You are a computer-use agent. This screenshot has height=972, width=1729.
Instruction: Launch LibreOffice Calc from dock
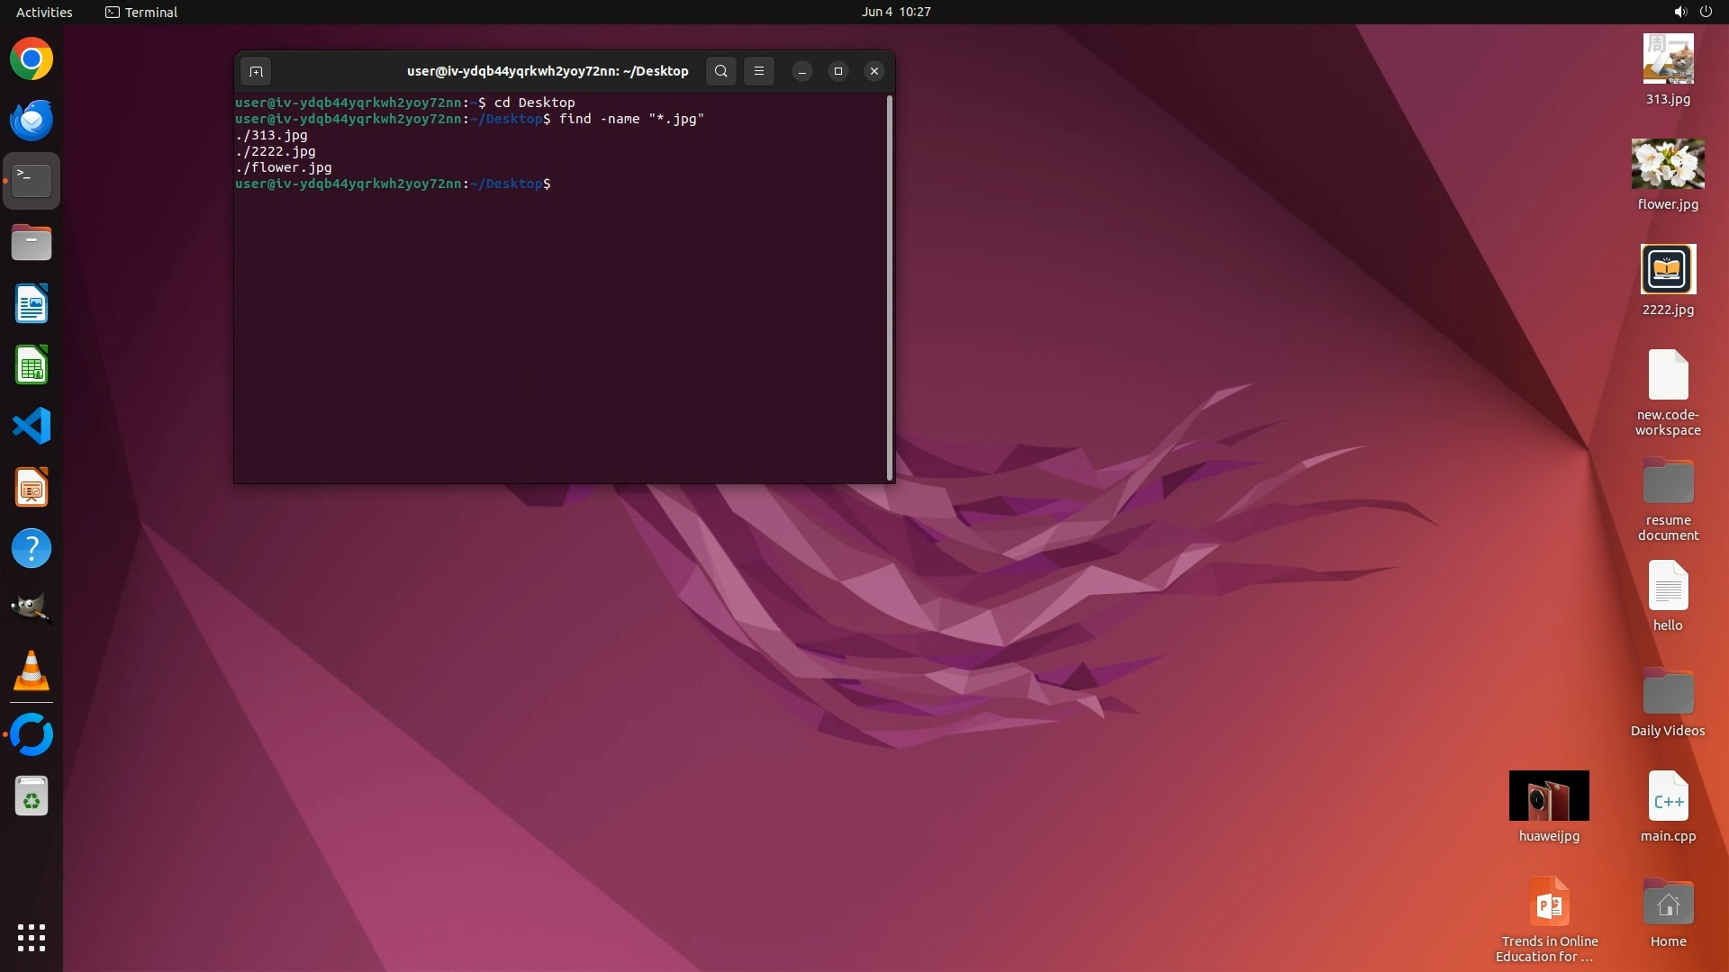click(32, 365)
